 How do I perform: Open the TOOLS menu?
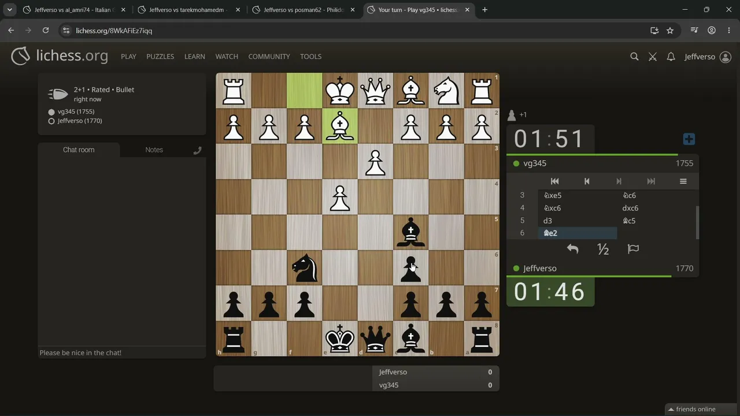(310, 57)
